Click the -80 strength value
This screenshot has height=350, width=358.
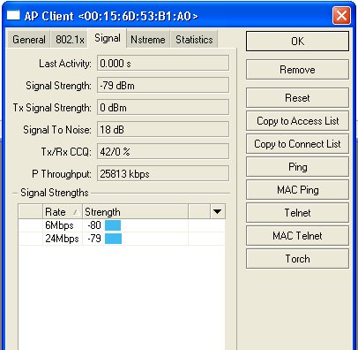(x=94, y=225)
